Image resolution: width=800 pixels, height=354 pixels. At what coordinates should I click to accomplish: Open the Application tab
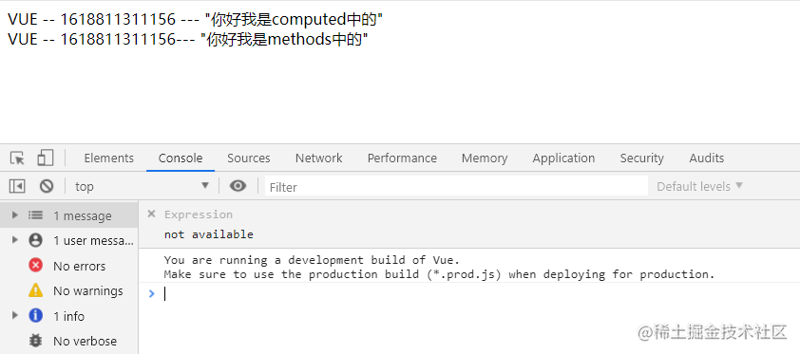563,158
